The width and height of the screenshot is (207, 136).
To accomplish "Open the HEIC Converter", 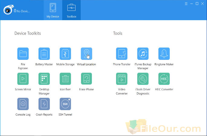I will pyautogui.click(x=164, y=79).
